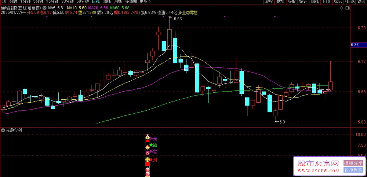Image resolution: width=367 pixels, height=177 pixels.
Task: Click the open price 开5.59
Action: point(33,12)
